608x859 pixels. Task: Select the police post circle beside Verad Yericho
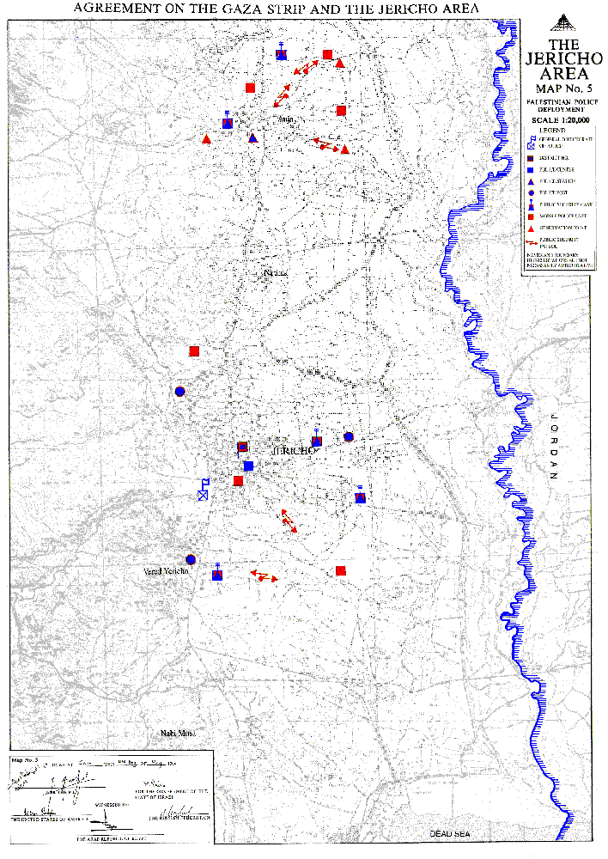[191, 559]
